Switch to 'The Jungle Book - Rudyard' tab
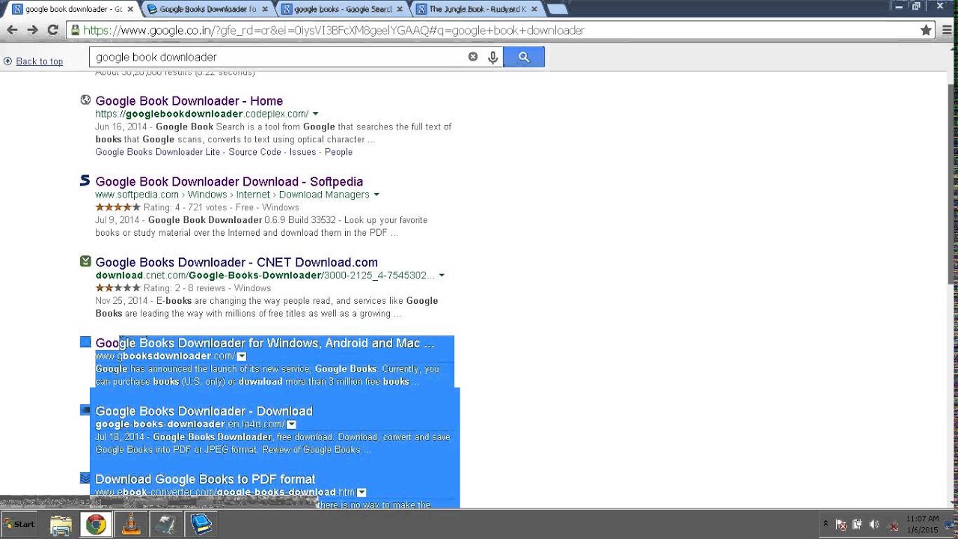Image resolution: width=958 pixels, height=539 pixels. pyautogui.click(x=477, y=9)
